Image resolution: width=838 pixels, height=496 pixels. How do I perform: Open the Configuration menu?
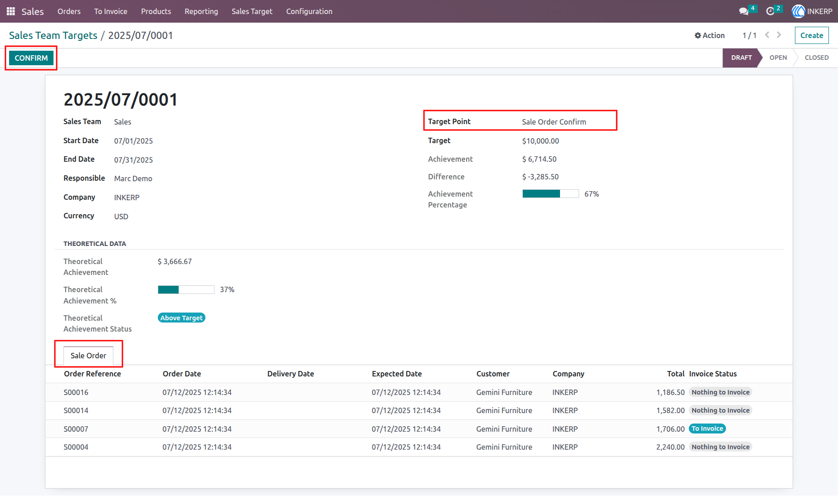309,11
